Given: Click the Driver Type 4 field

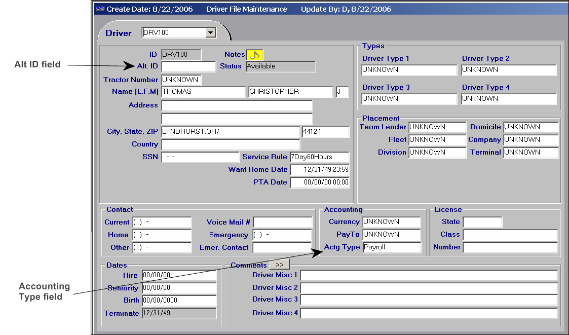Looking at the screenshot, I should (x=509, y=99).
